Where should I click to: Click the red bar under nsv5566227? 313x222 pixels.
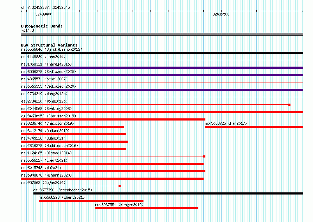112,164
